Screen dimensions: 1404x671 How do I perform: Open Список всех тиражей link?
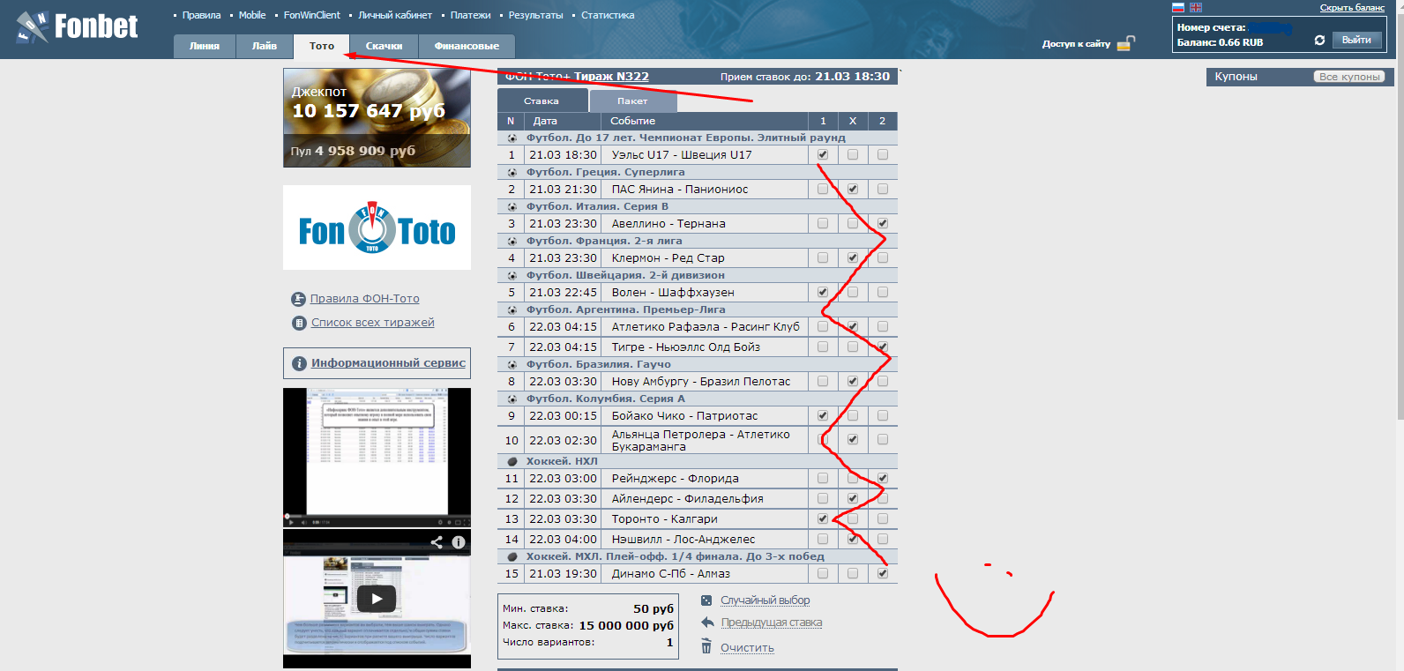[372, 323]
